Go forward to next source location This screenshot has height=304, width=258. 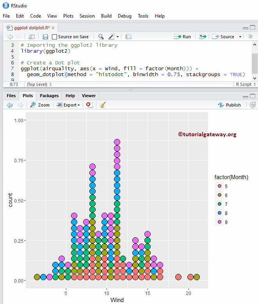tap(19, 37)
